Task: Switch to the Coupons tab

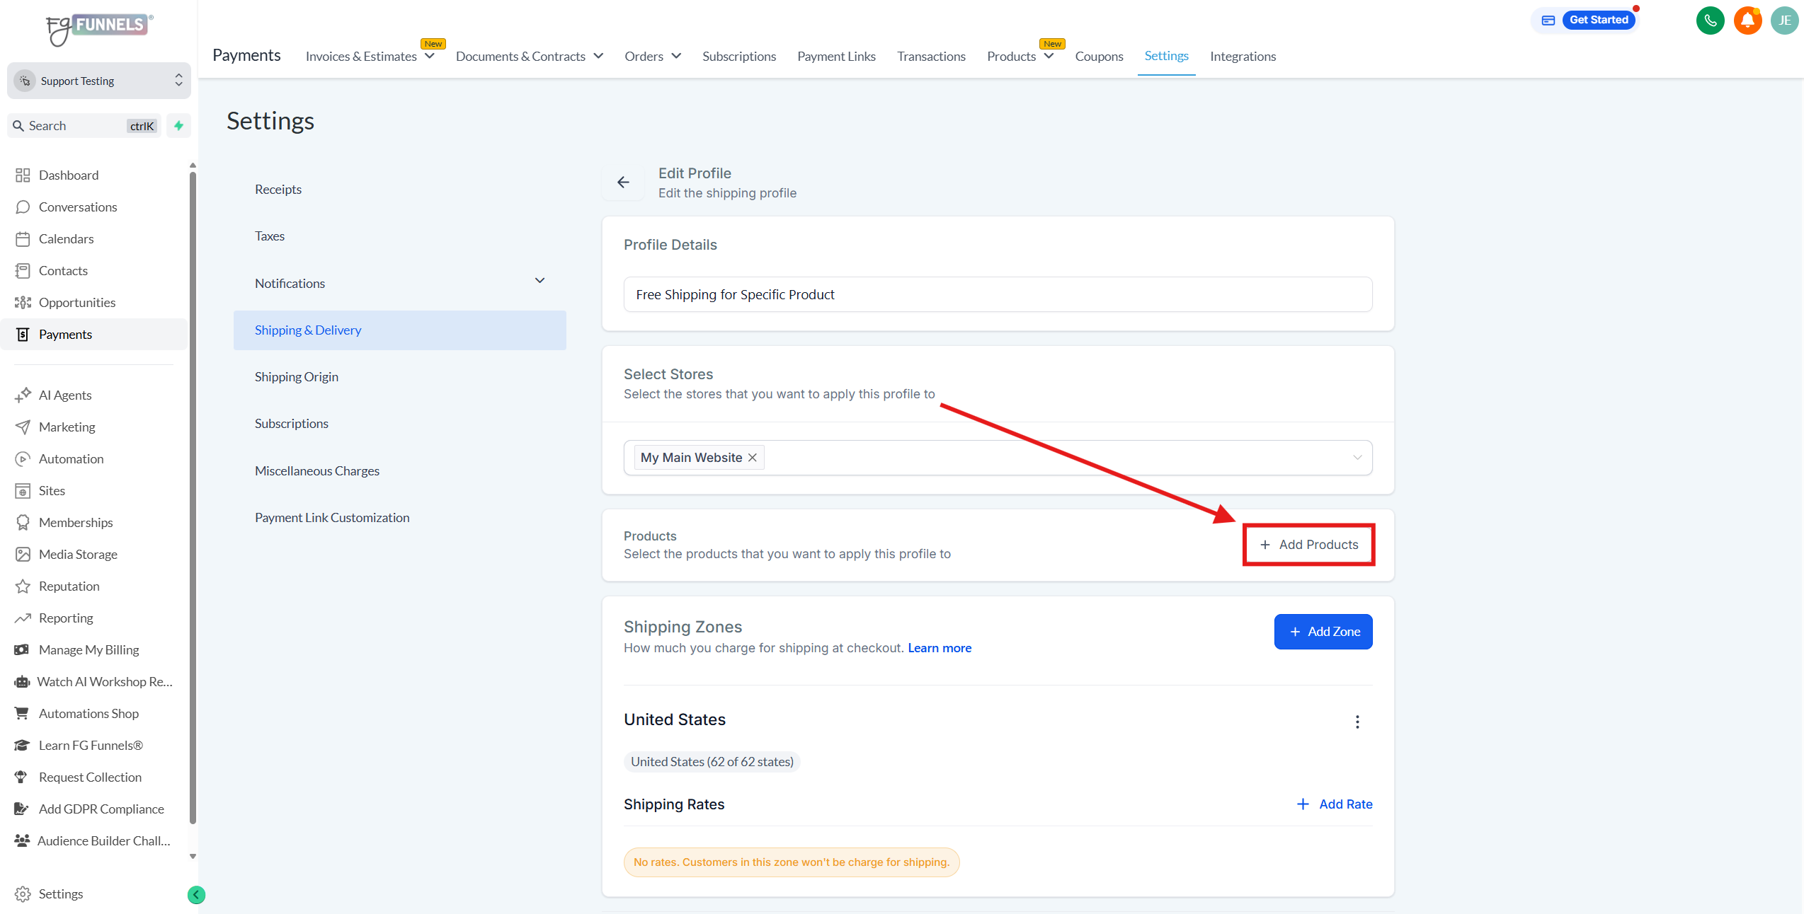Action: 1099,56
